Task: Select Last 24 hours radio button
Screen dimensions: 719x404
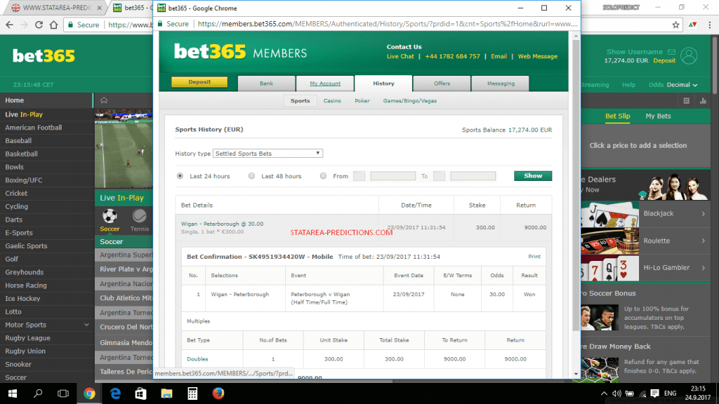Action: [x=180, y=176]
